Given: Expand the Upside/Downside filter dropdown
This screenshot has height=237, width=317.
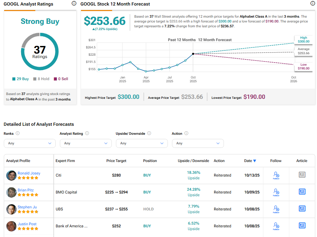Looking at the screenshot, I should pos(142,143).
